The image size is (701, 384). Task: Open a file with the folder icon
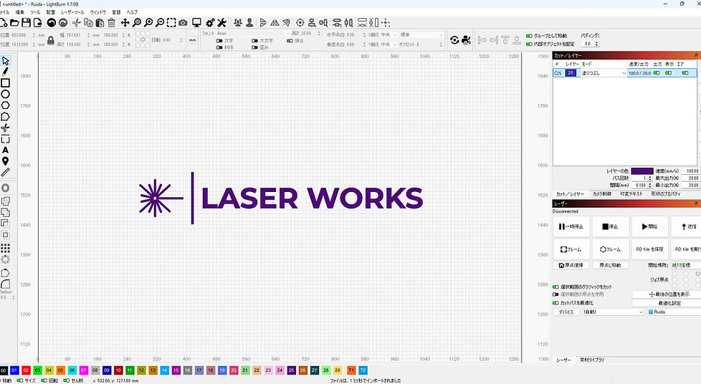pyautogui.click(x=15, y=22)
